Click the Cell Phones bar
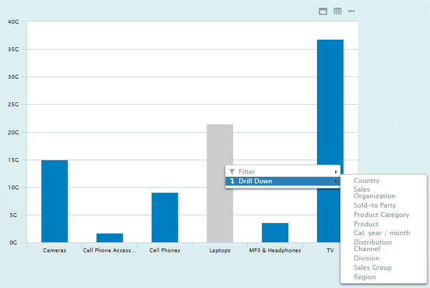The height and width of the screenshot is (288, 430). 165,218
